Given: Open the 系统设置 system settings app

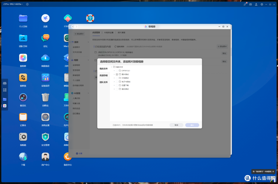Looking at the screenshot, I should click(45, 117).
